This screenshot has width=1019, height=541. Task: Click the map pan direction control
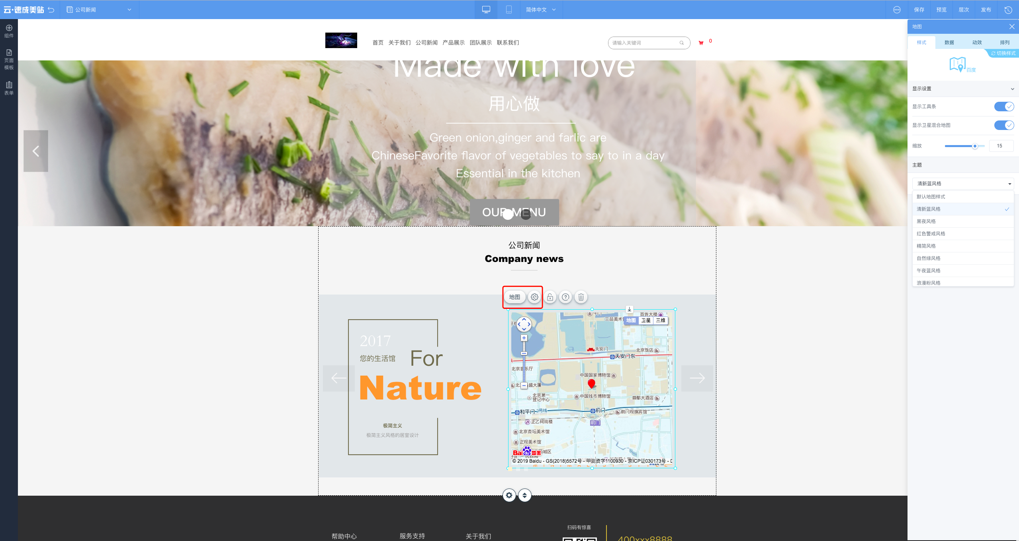(524, 324)
